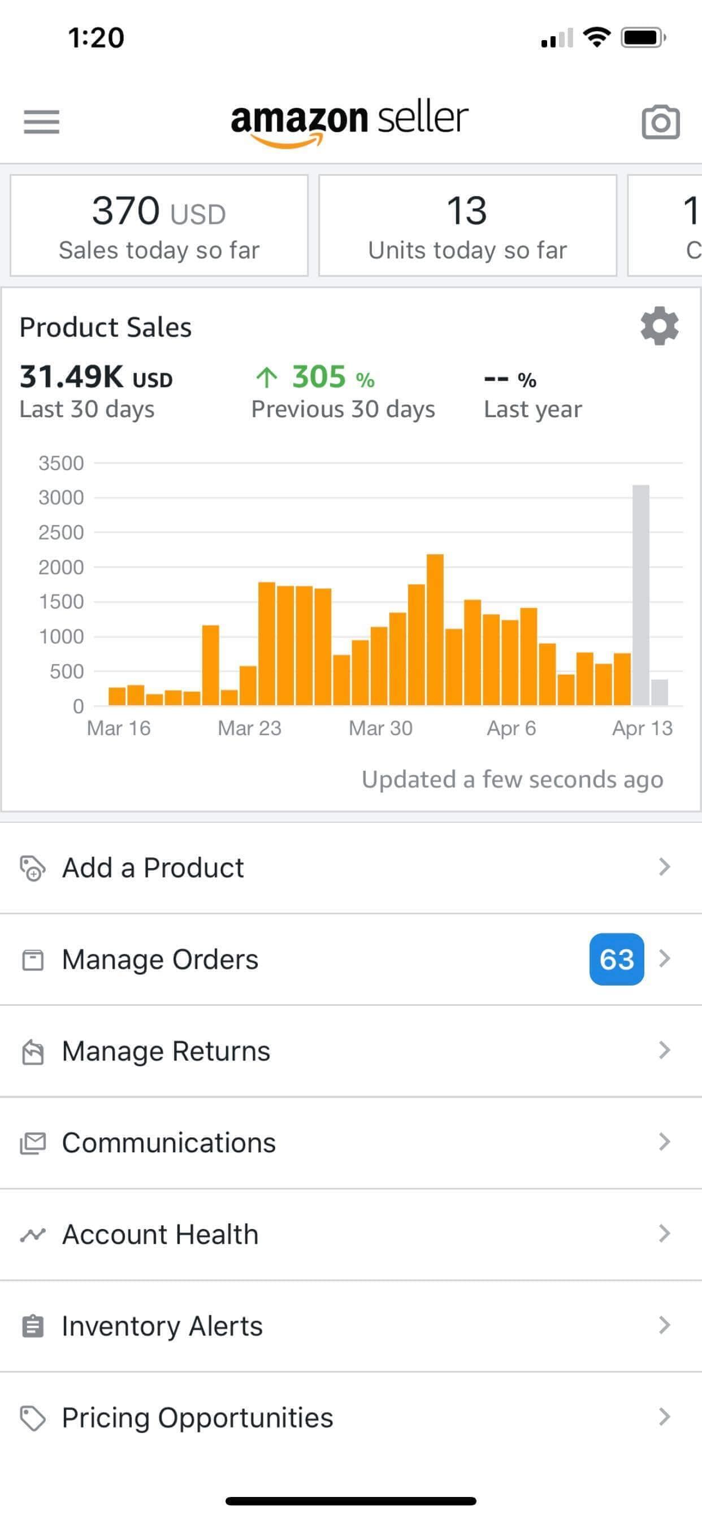
Task: Tap the Add a Product tag icon
Action: 32,868
